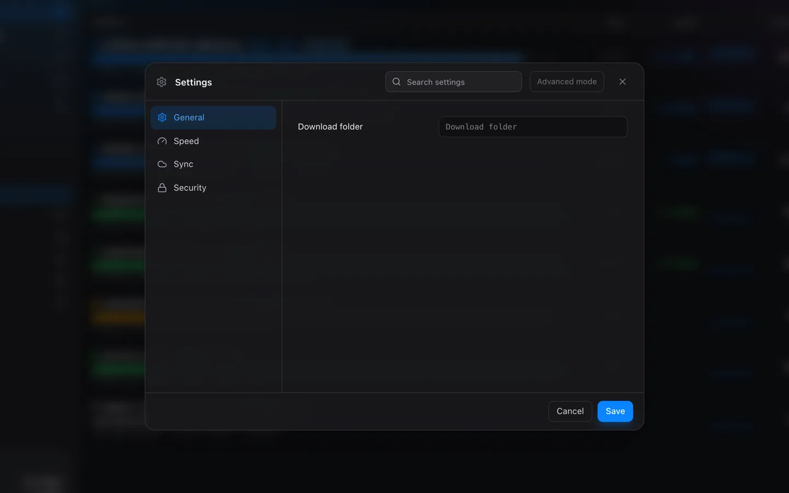This screenshot has height=493, width=789.
Task: Switch to the Speed settings tab
Action: click(213, 141)
